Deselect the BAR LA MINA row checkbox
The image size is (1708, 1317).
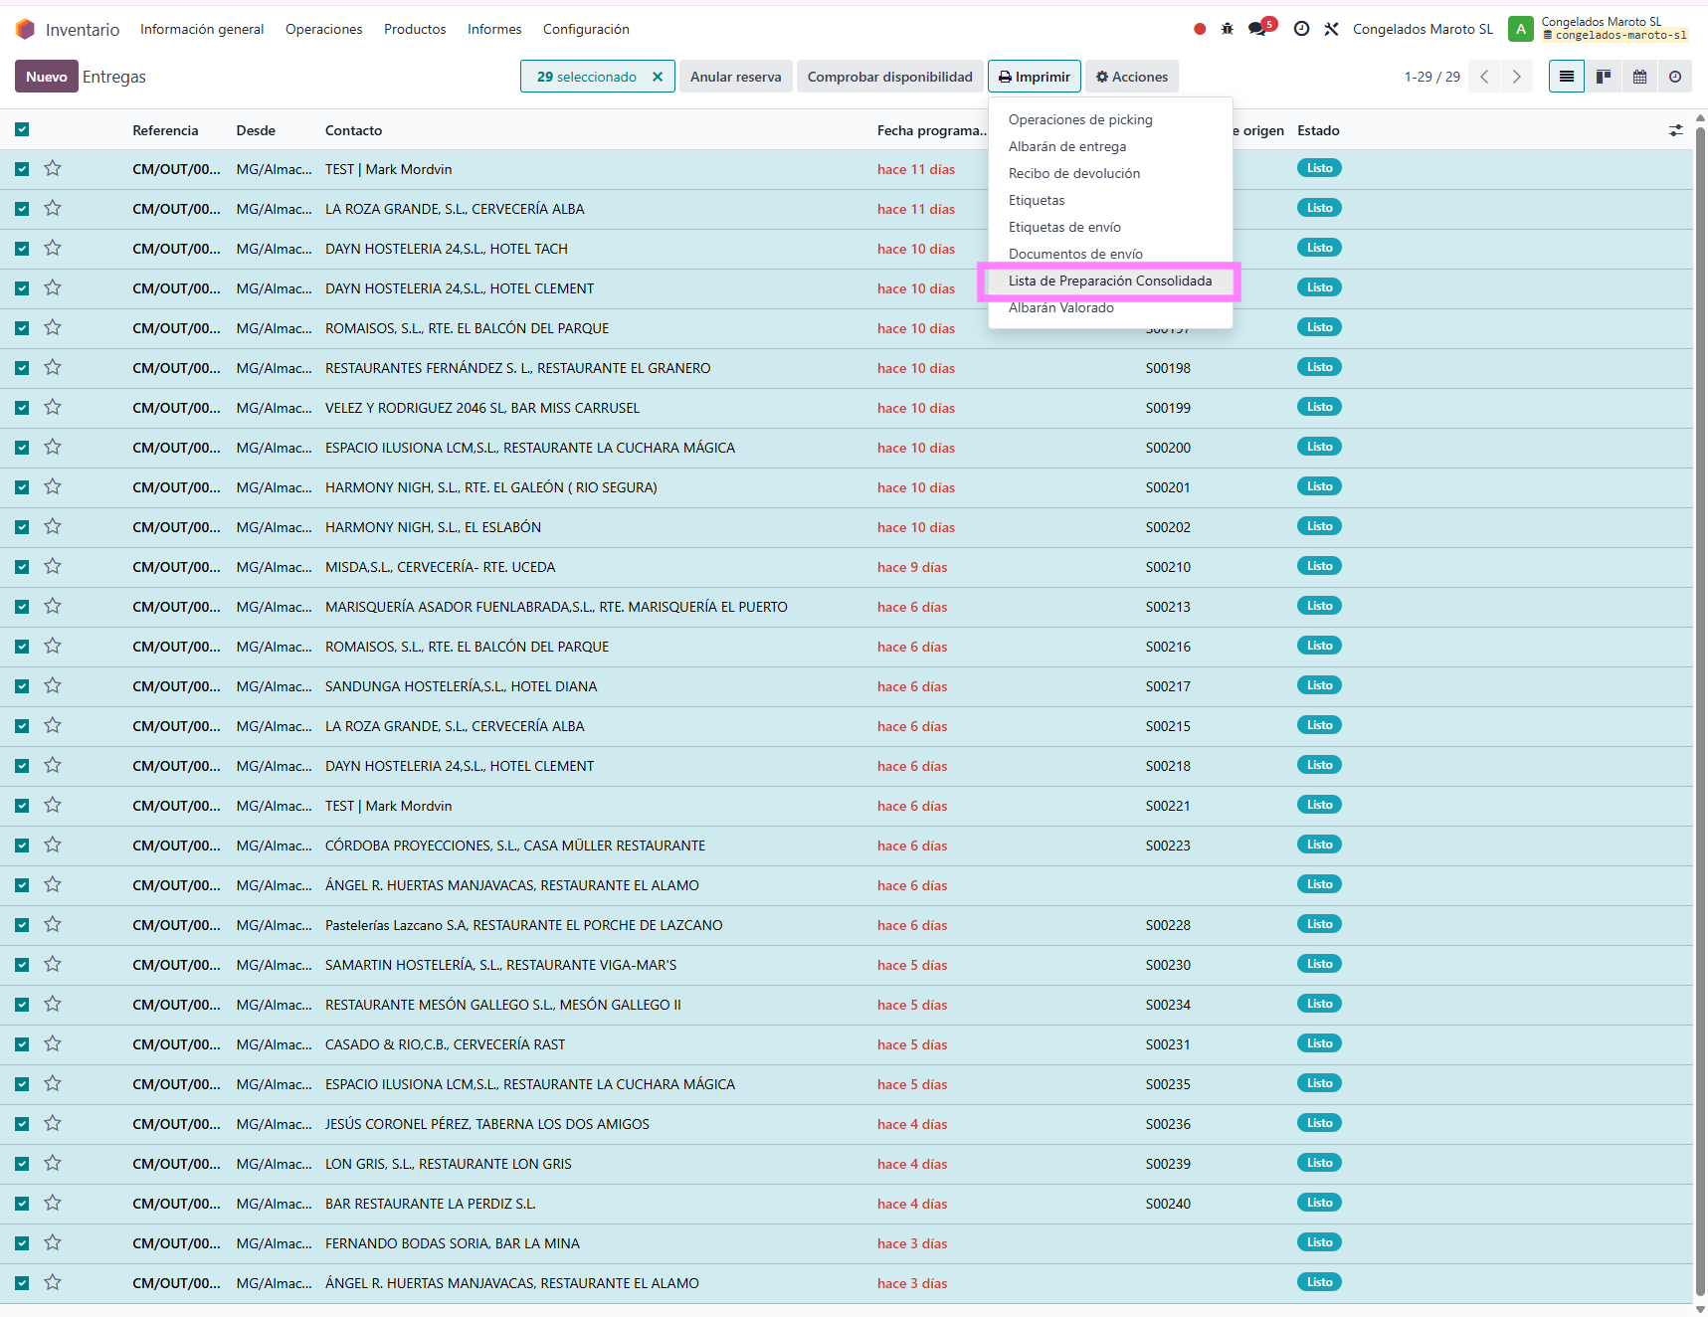22,1243
